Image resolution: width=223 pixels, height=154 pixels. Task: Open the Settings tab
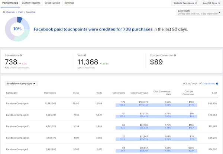[x=69, y=3]
